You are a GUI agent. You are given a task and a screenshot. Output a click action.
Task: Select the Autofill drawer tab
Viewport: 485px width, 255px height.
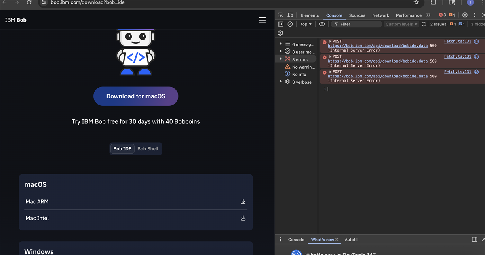pyautogui.click(x=352, y=240)
